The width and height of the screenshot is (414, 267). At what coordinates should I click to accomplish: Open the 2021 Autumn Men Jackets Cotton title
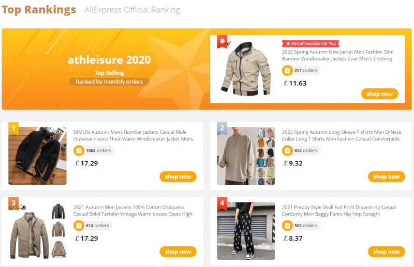point(132,210)
